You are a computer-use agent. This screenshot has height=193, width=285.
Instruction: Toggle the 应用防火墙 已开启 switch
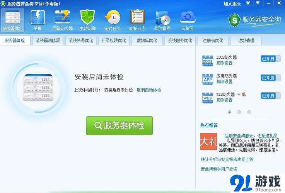click(x=271, y=78)
